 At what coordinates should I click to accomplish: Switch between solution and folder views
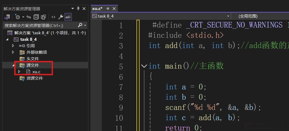pyautogui.click(x=7, y=17)
